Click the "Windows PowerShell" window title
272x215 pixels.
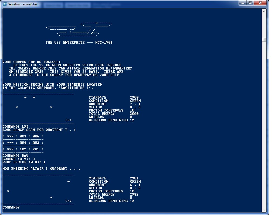[23, 4]
